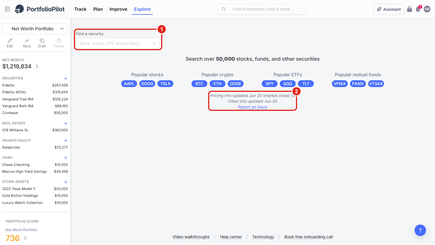Open Vanguard Trad IRA account row
Screen dimensions: 435x245
(x=35, y=99)
